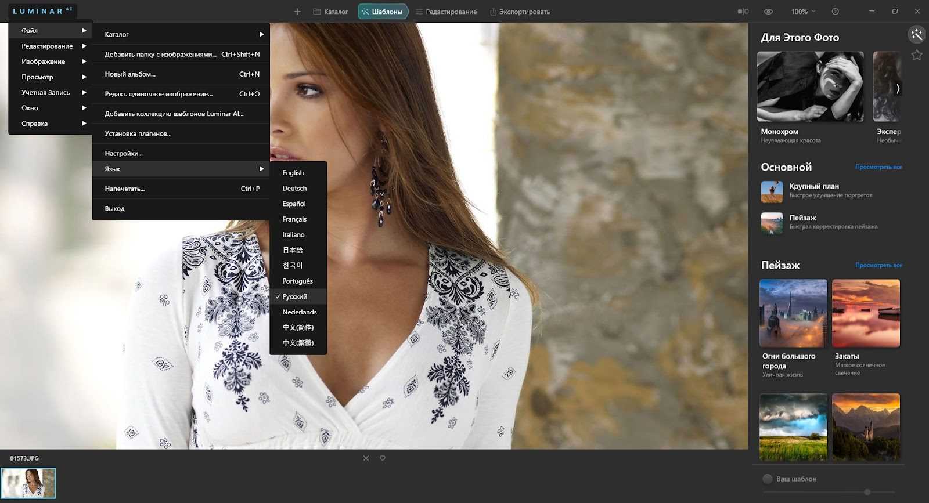Open the Настройки… menu entry
929x503 pixels.
pyautogui.click(x=124, y=154)
